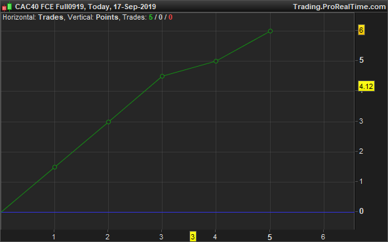Click the Horizontal axis 'Trades' setting
This screenshot has width=388, height=242.
click(x=50, y=17)
